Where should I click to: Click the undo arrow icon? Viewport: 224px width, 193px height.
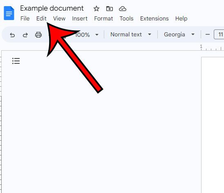coord(12,35)
